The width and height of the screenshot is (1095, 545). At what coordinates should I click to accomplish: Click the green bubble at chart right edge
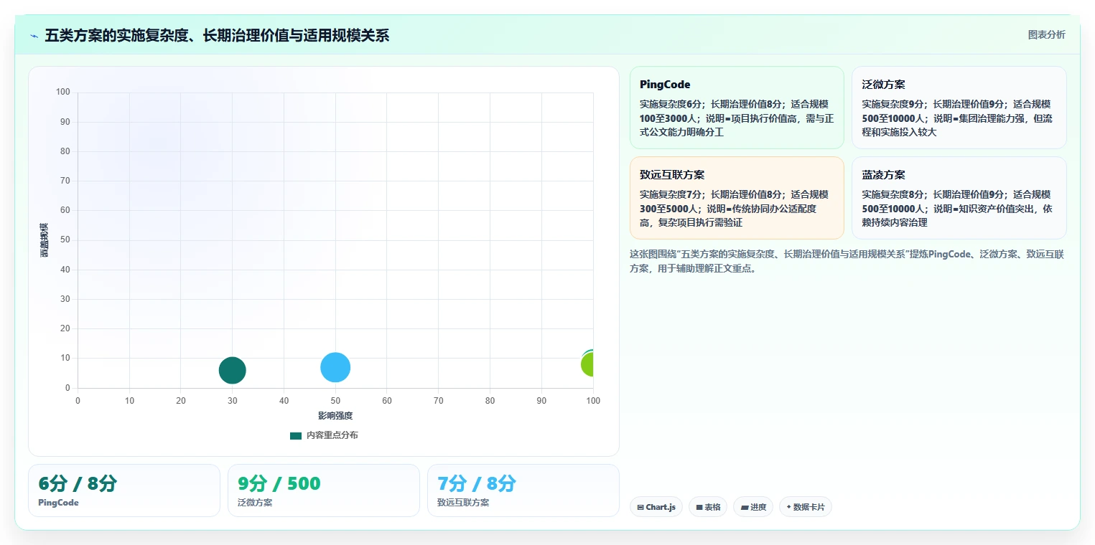coord(587,364)
